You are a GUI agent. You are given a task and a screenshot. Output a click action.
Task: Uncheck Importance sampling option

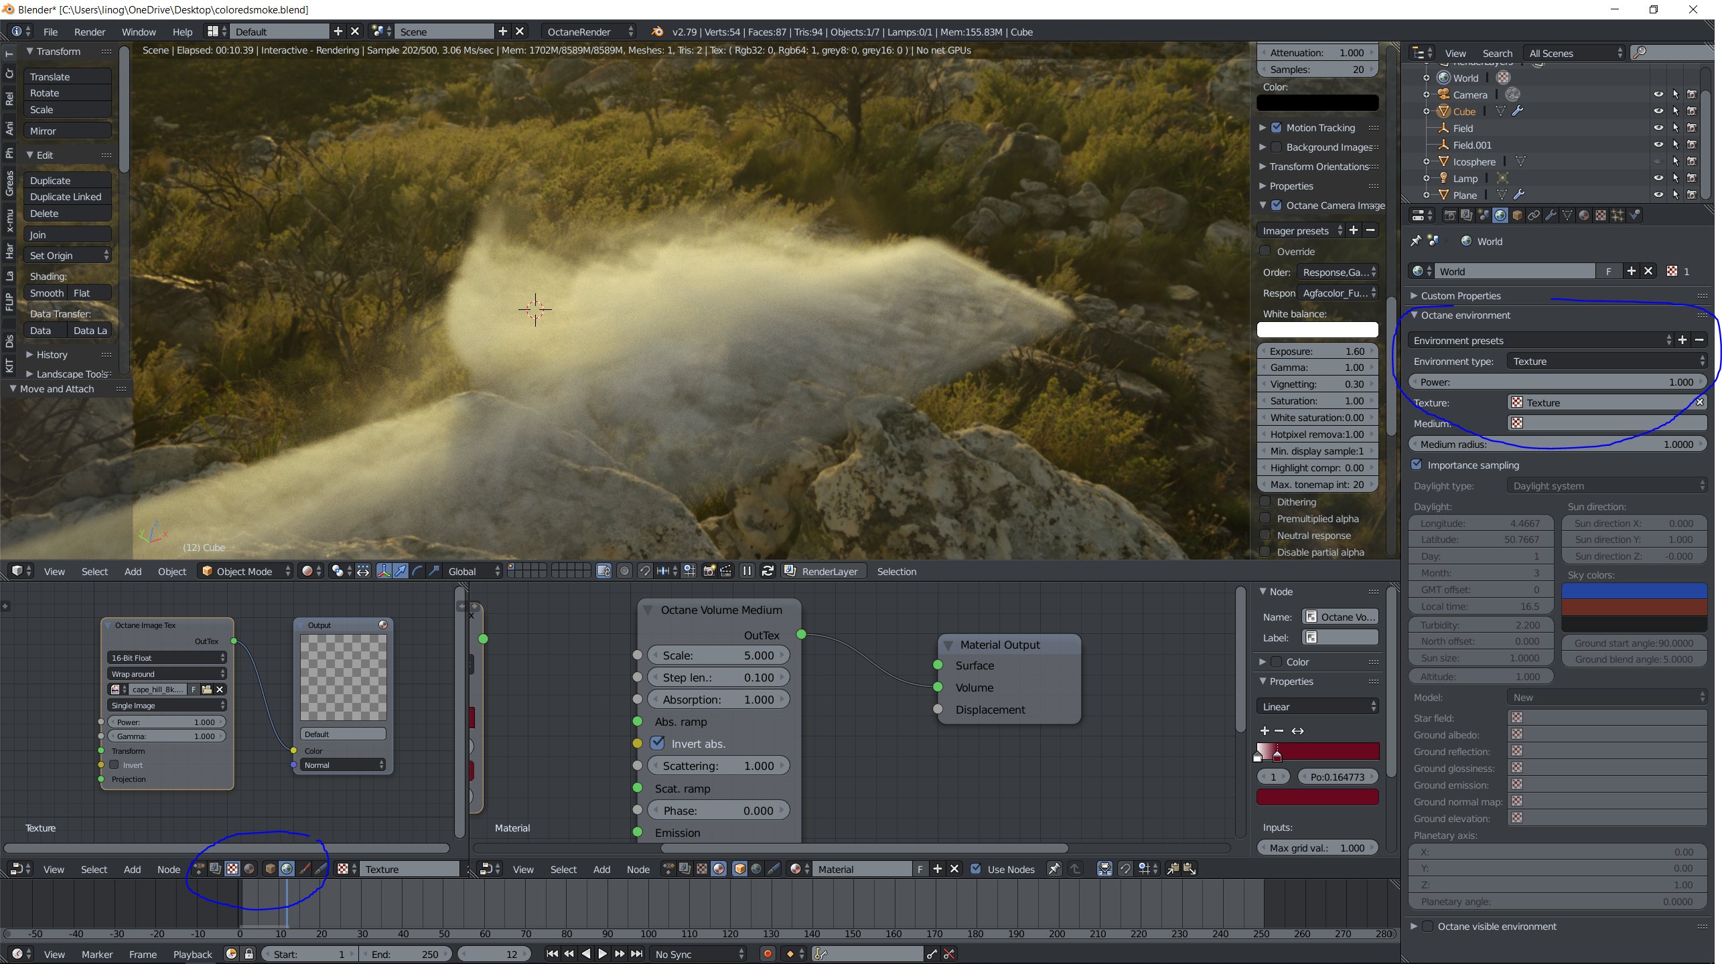[x=1417, y=465]
